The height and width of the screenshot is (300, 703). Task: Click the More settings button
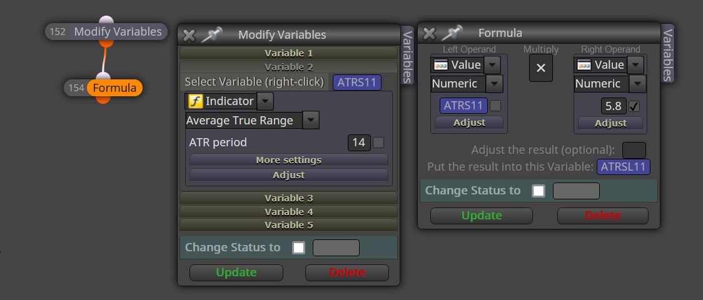point(289,160)
